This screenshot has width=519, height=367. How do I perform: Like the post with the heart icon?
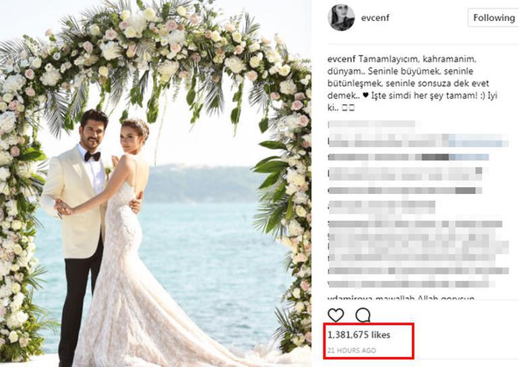(x=336, y=315)
